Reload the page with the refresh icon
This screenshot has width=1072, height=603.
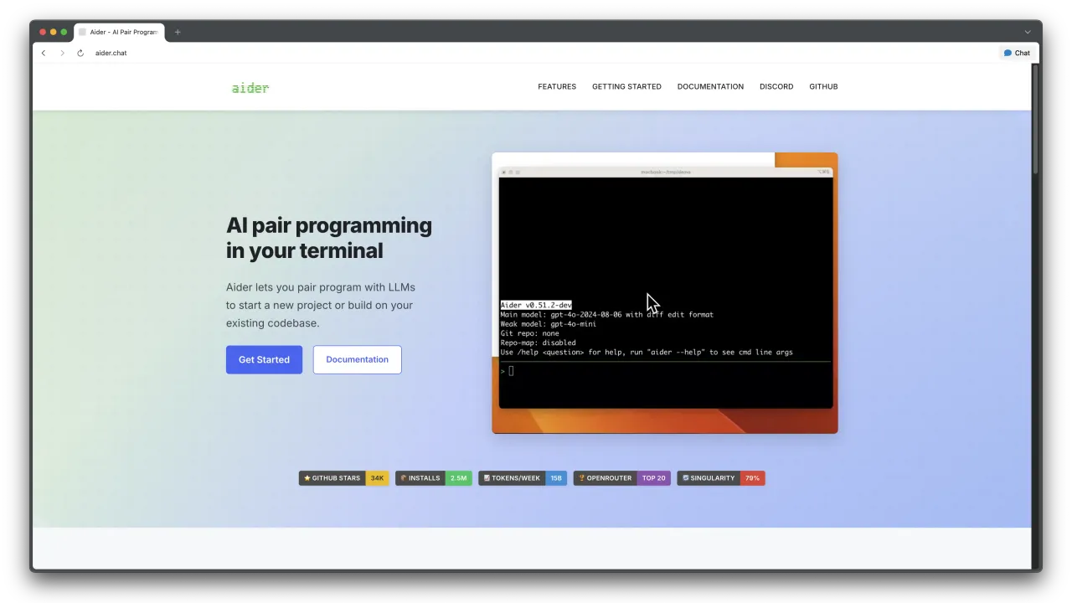click(80, 53)
